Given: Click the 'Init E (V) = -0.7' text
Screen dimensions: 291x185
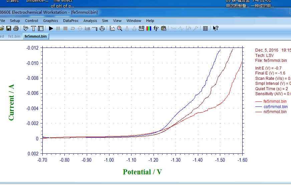Looking at the screenshot, I should [x=268, y=68].
